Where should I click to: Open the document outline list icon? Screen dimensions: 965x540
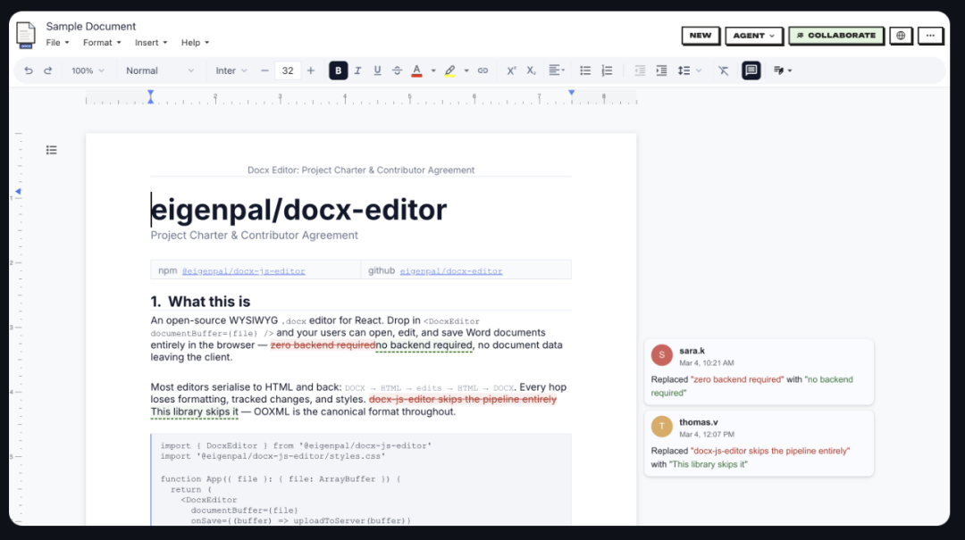[51, 150]
